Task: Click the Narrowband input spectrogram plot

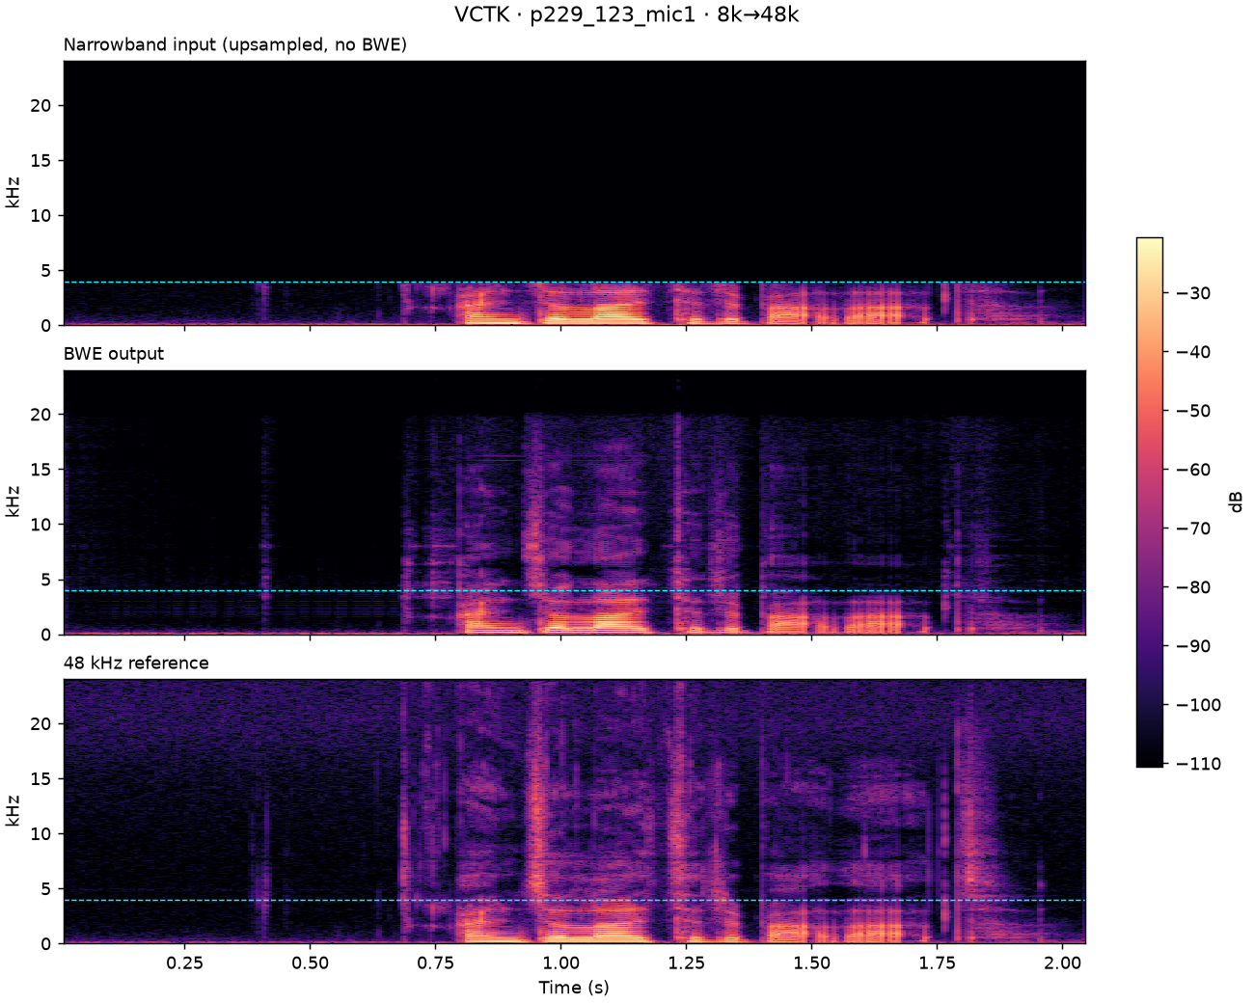Action: [575, 193]
